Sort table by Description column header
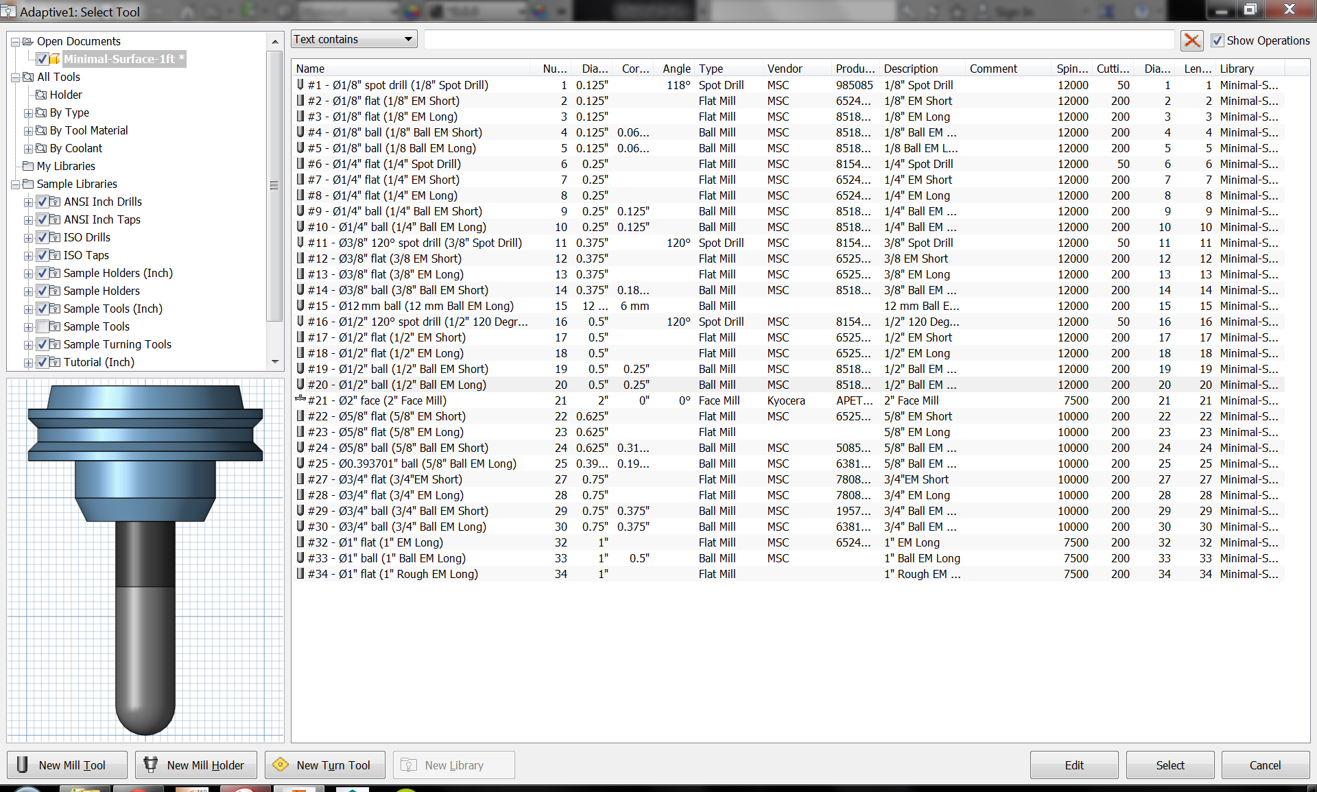 click(x=923, y=69)
